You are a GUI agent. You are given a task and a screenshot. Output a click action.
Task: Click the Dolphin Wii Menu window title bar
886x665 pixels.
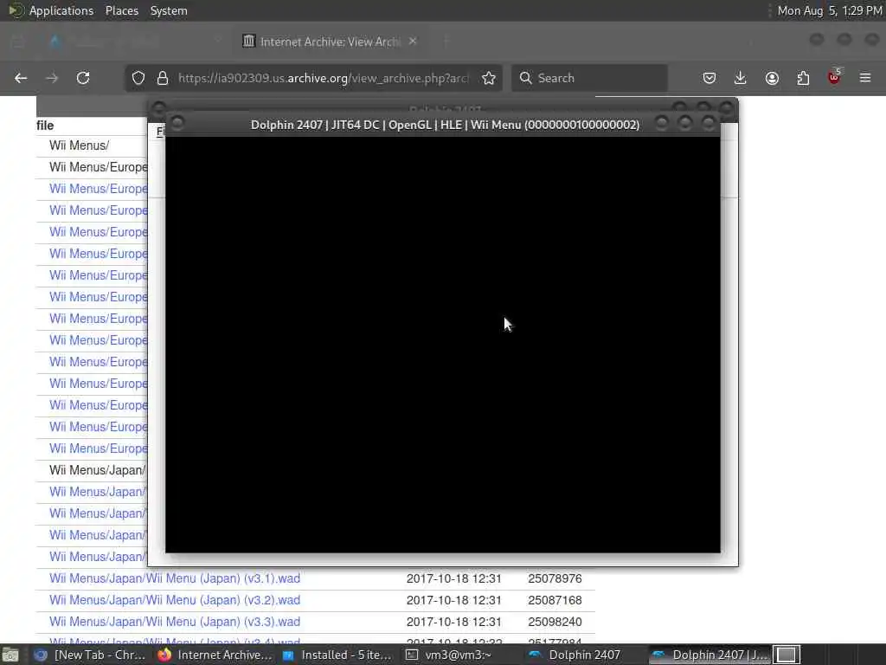445,125
